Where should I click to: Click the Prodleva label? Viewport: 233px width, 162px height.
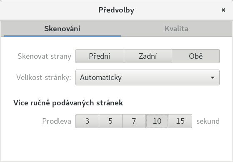[57, 121]
